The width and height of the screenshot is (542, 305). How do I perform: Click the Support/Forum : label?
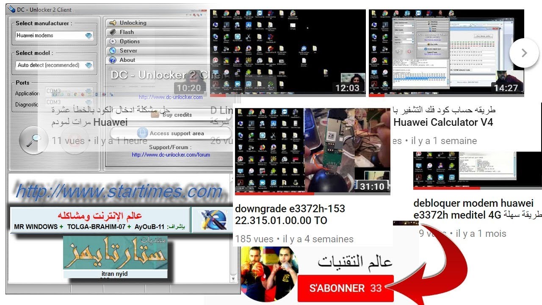(170, 147)
